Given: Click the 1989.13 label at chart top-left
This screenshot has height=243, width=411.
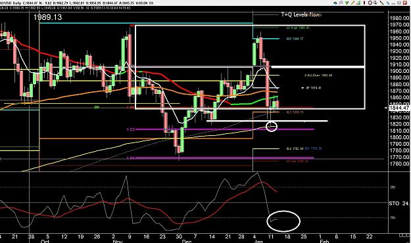Looking at the screenshot, I should (48, 17).
